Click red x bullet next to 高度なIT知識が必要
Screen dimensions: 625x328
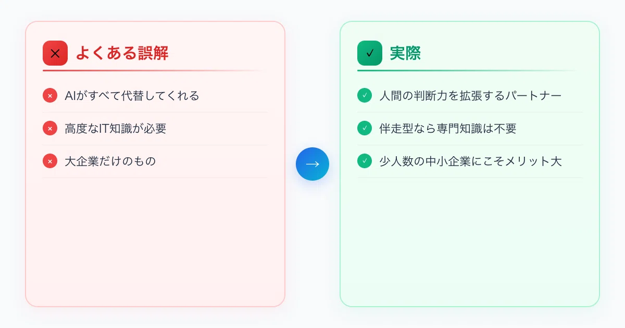(x=50, y=129)
